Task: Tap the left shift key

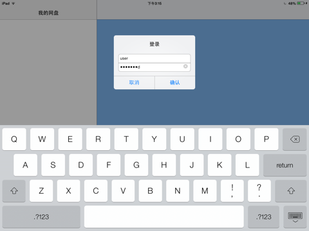Action: tap(14, 191)
